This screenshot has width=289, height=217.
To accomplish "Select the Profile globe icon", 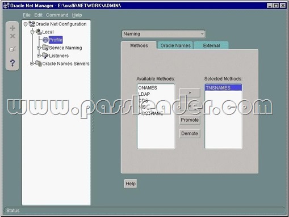I will (45, 40).
